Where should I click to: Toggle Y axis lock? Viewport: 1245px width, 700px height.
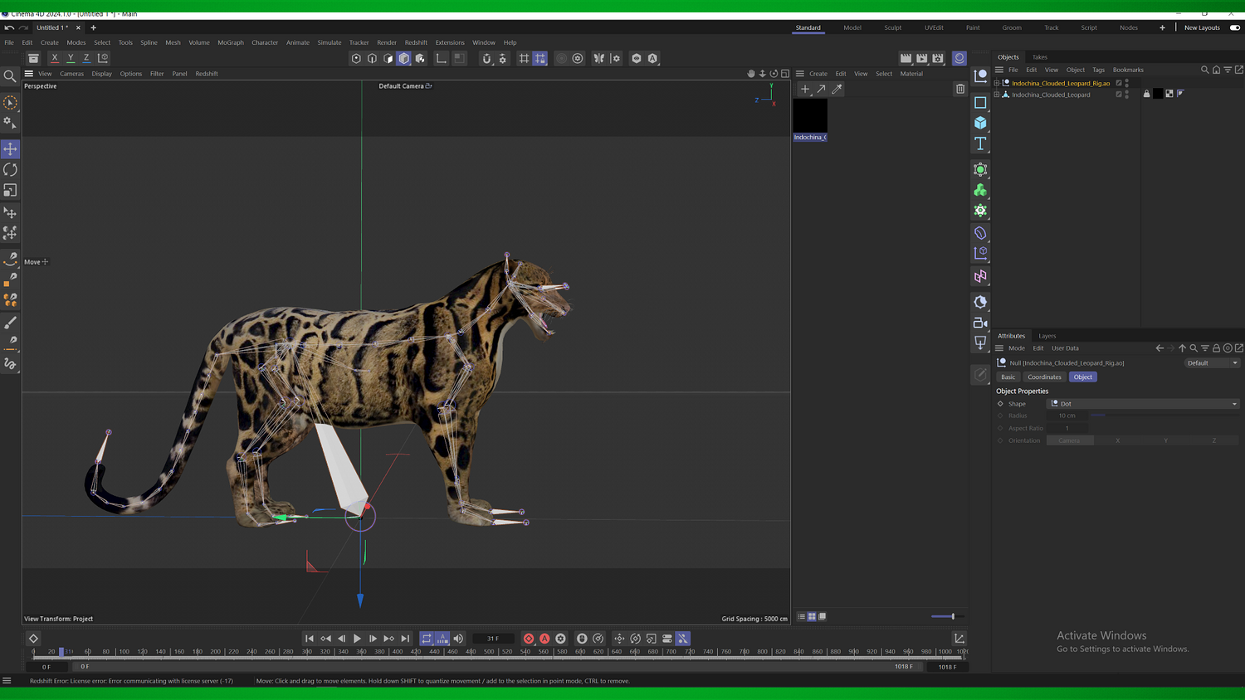(x=71, y=58)
